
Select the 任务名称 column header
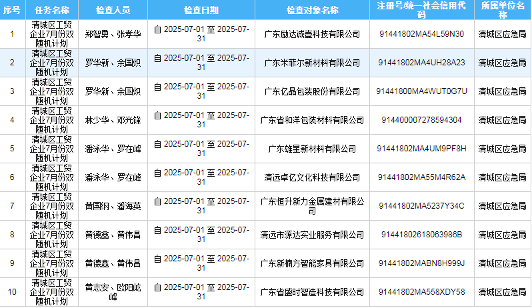52,10
